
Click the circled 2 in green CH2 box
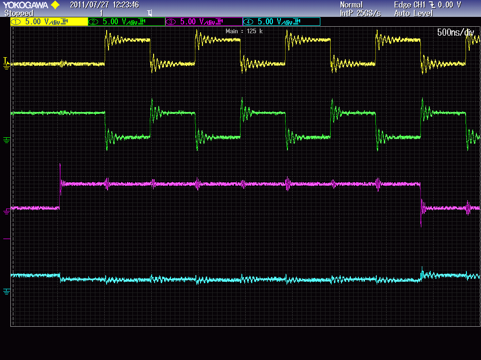93,22
